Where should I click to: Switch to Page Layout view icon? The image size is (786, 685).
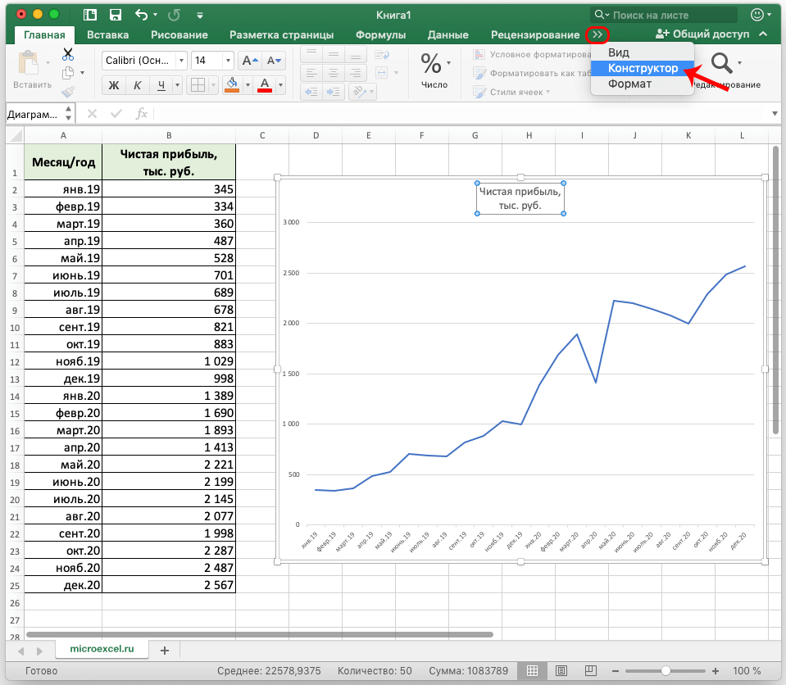561,670
